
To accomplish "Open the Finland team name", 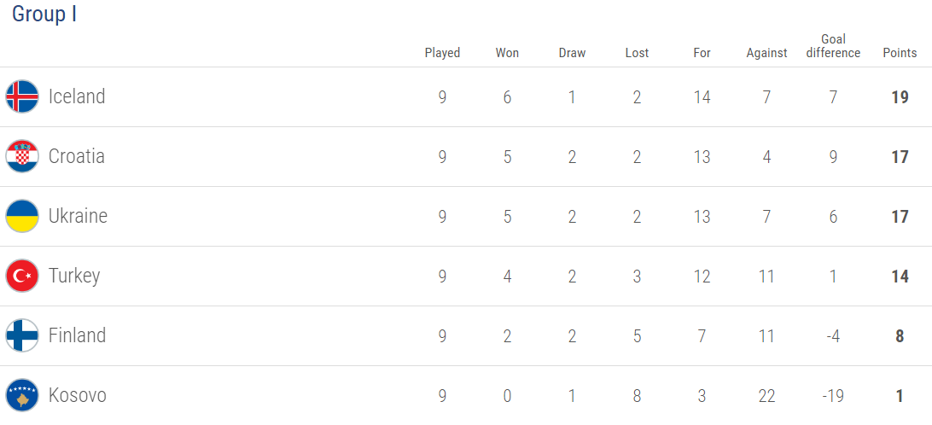I will tap(77, 335).
